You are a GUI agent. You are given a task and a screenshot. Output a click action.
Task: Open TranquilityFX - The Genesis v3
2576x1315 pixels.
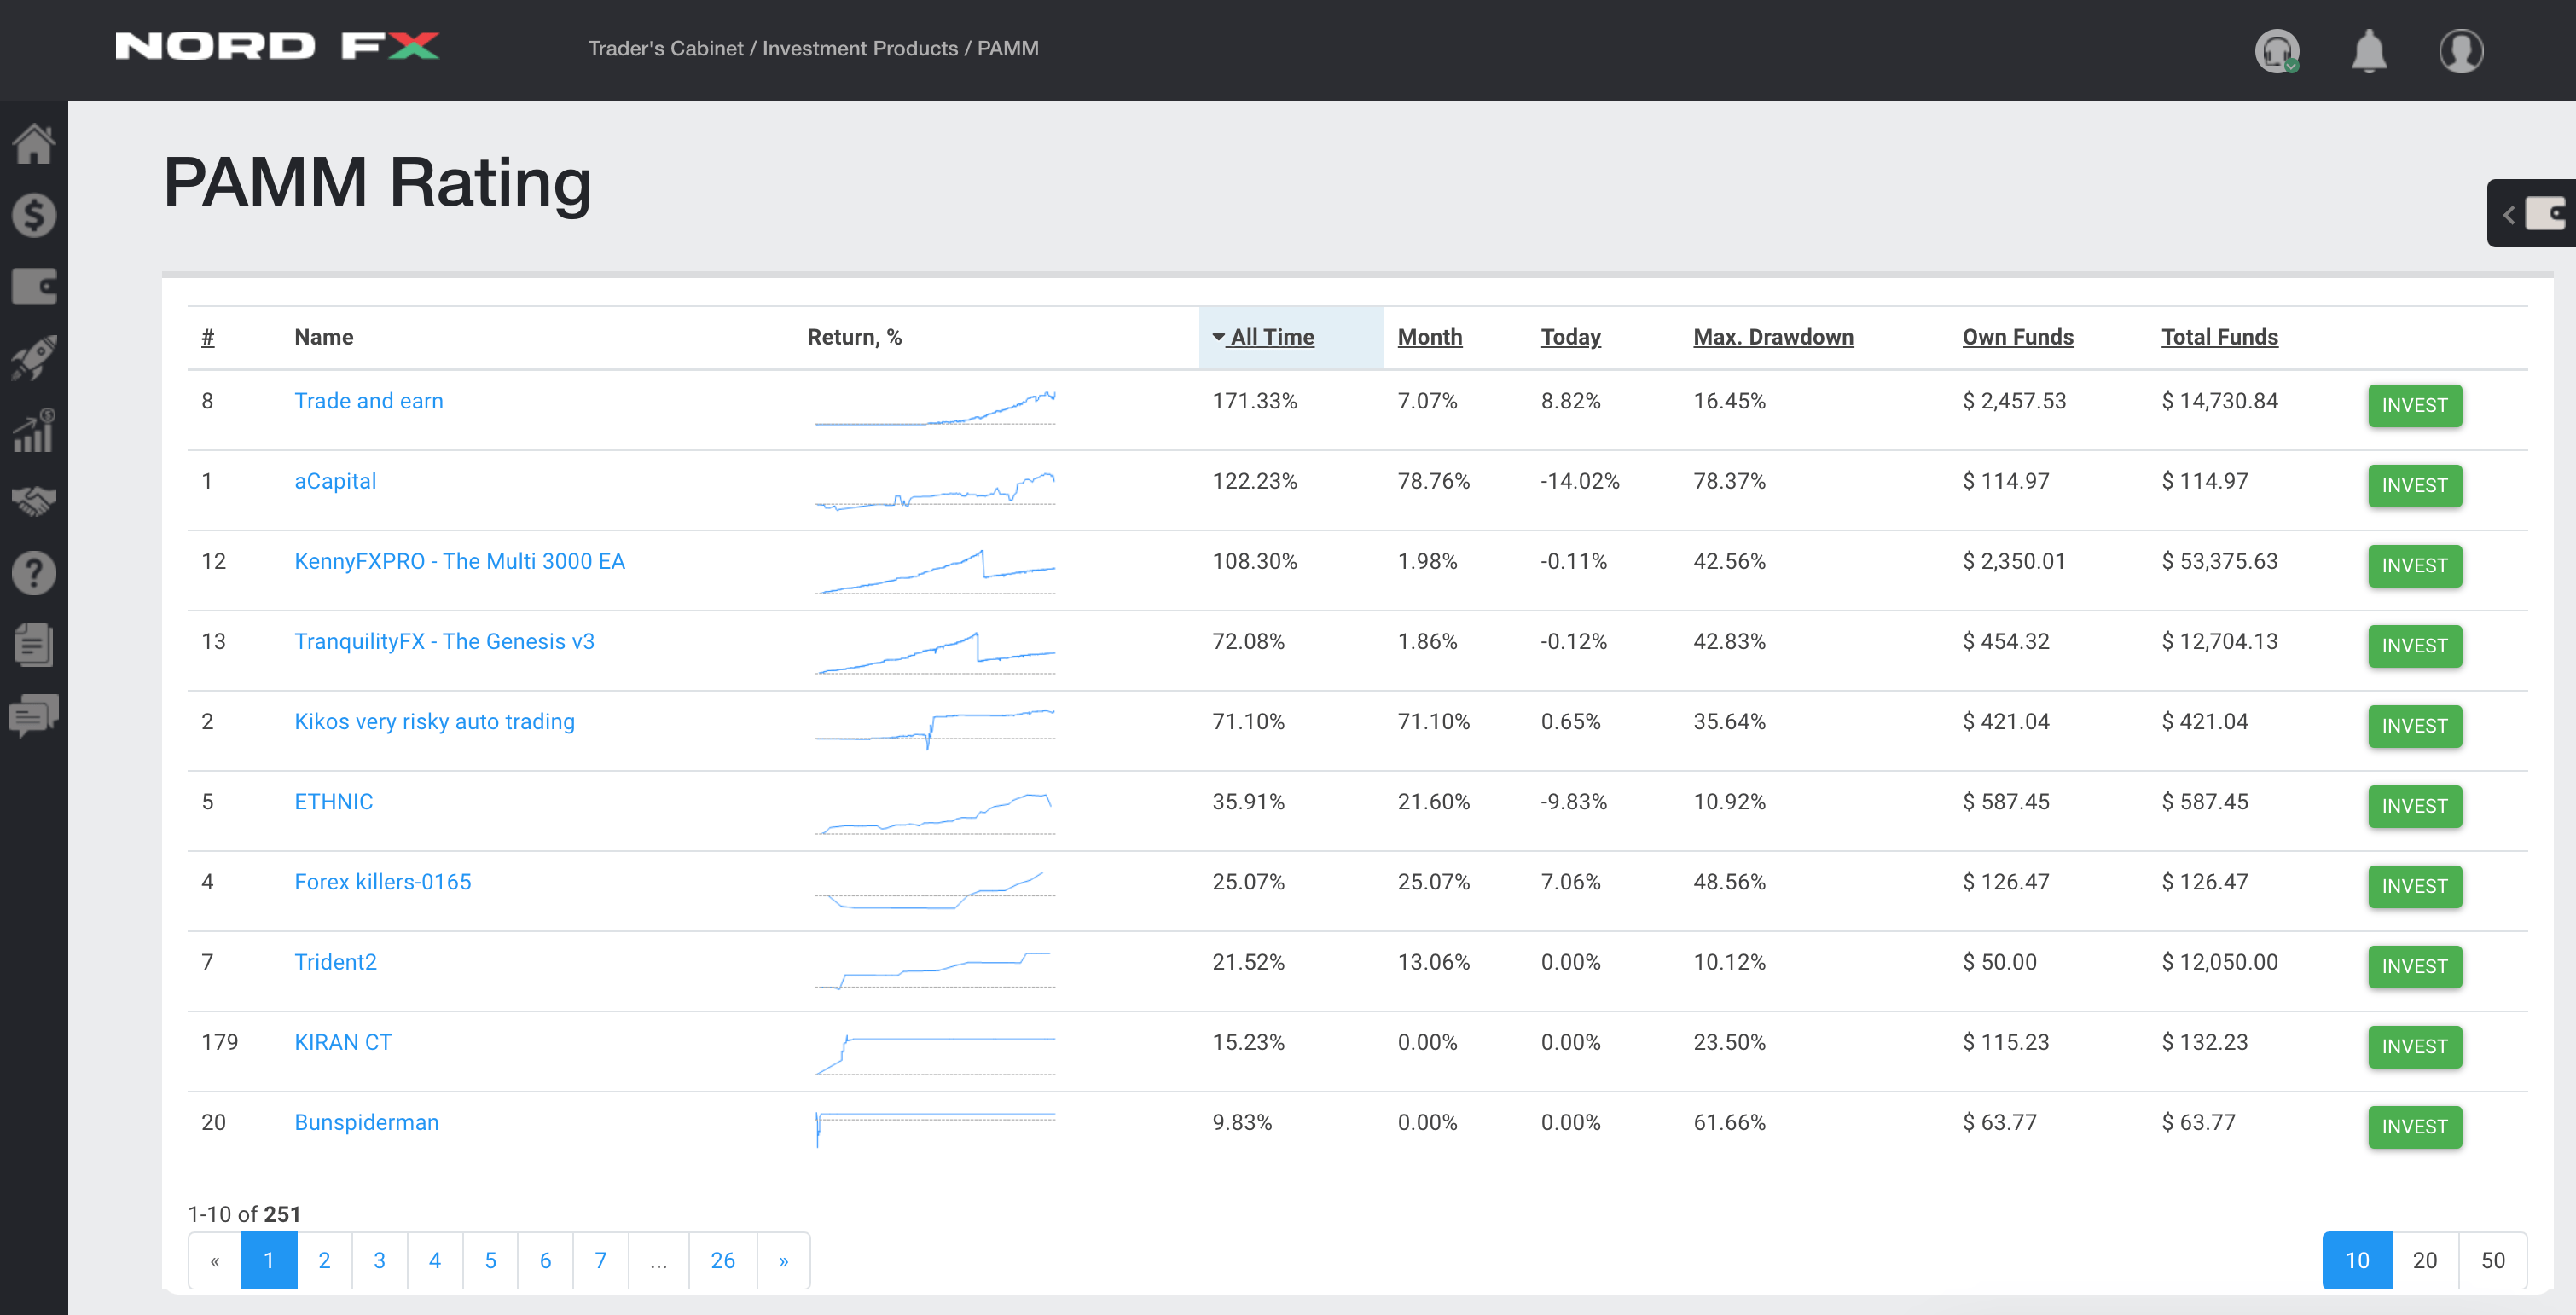coord(444,641)
